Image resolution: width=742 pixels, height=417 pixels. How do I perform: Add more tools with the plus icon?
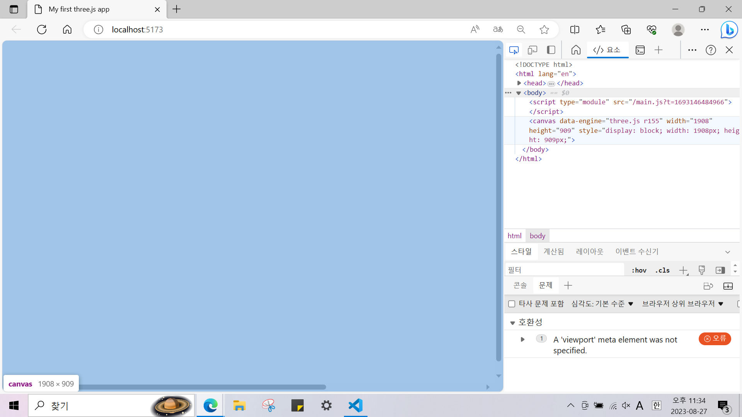659,50
